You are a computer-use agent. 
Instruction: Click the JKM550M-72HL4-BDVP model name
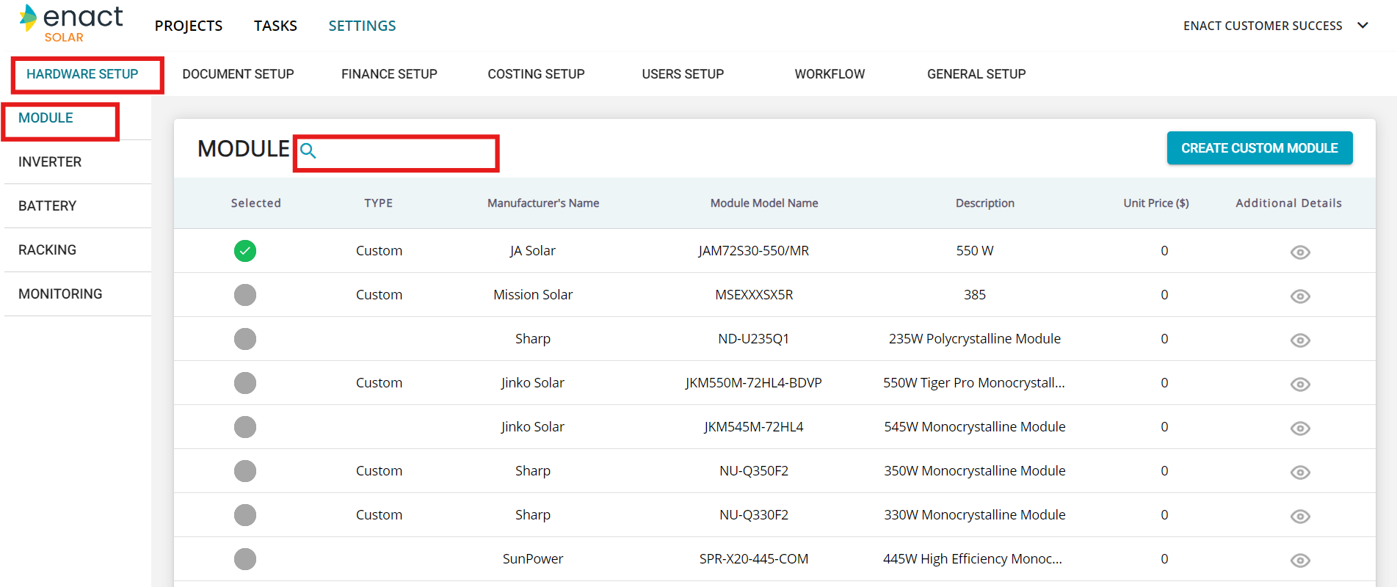754,383
